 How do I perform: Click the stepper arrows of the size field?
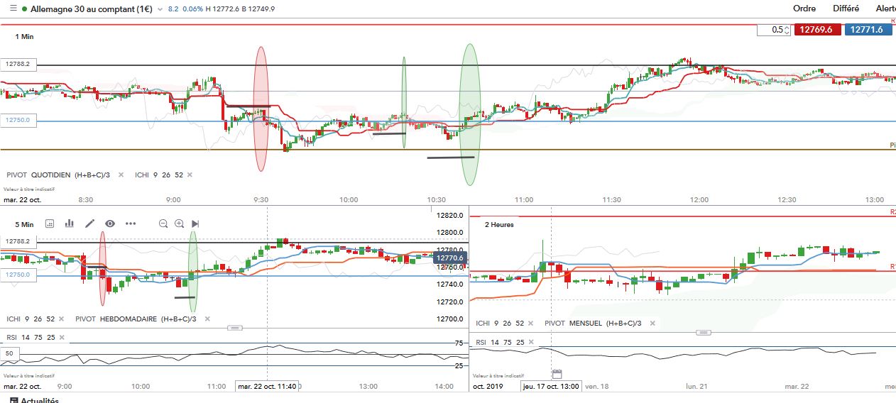click(x=787, y=30)
